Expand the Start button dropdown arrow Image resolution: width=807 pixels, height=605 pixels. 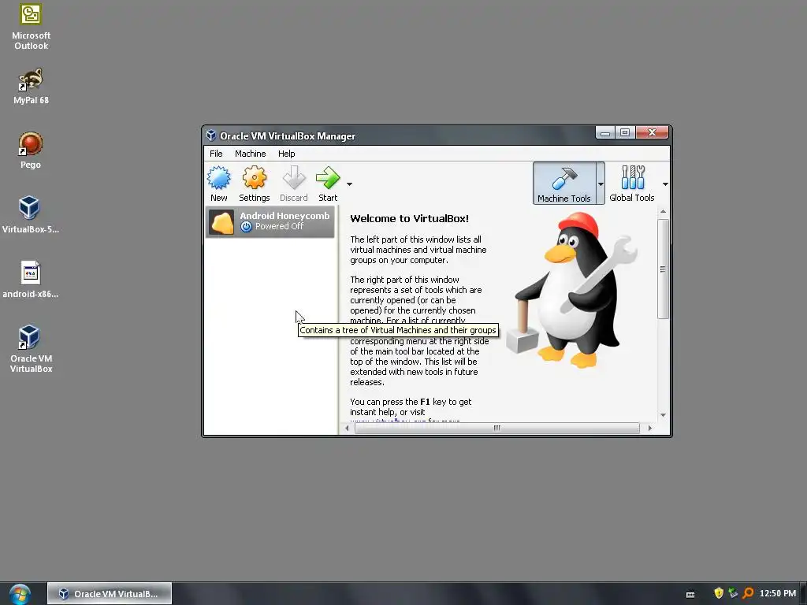pos(349,184)
